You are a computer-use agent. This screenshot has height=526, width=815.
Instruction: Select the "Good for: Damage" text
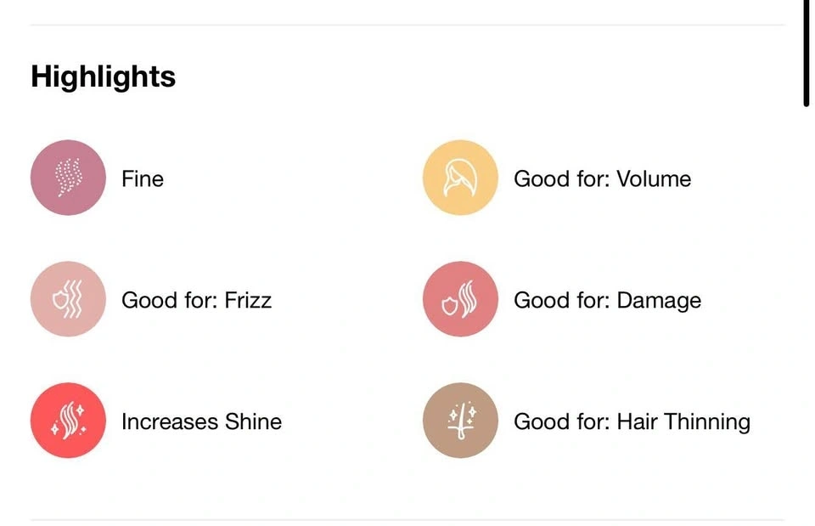pyautogui.click(x=607, y=301)
